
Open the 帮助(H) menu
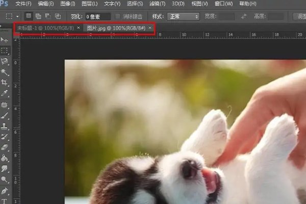248,4
